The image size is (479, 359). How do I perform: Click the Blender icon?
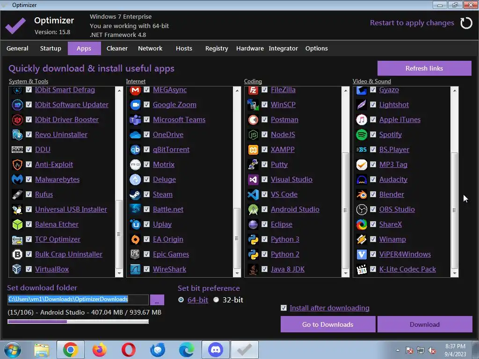coord(362,194)
